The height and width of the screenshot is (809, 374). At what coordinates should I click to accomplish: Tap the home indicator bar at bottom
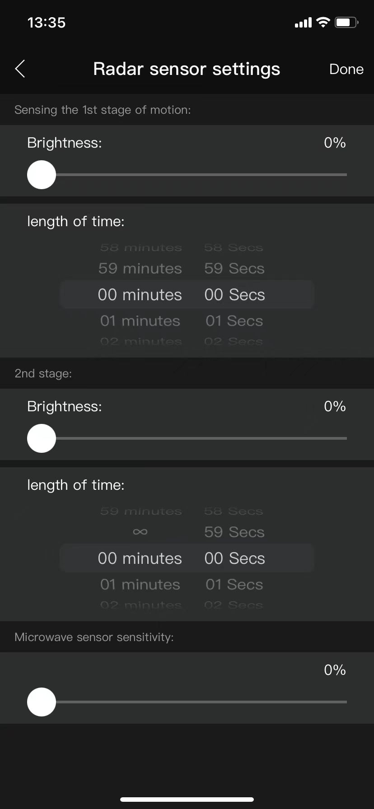(x=187, y=799)
